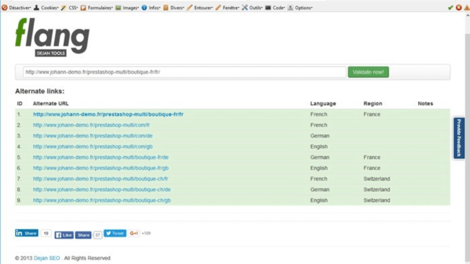470x264 pixels.
Task: Click the Validate now! button
Action: 368,72
